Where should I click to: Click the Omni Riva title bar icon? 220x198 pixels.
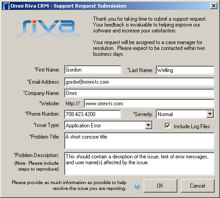coord(6,6)
